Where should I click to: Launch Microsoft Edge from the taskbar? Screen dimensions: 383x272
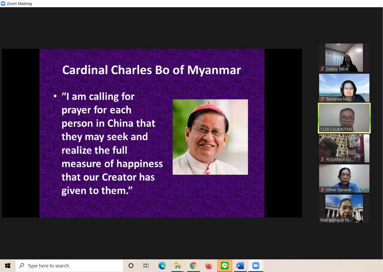point(162,266)
